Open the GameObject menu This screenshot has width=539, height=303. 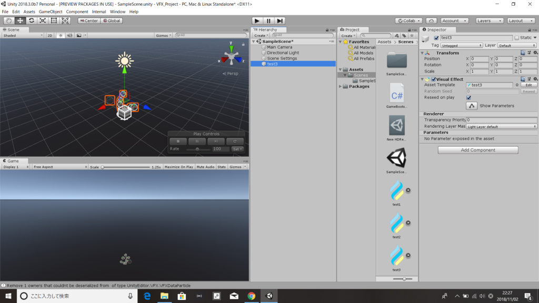tap(51, 12)
